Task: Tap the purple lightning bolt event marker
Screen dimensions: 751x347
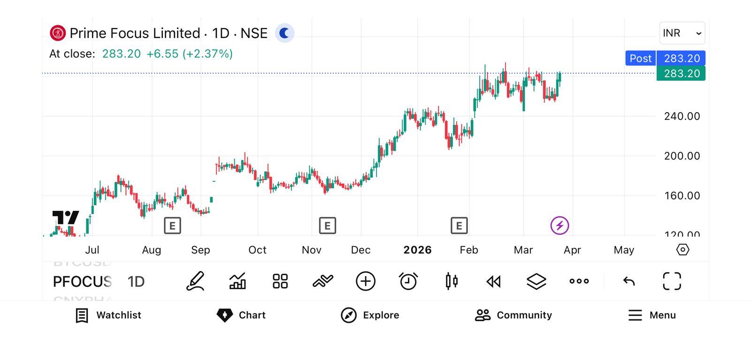Action: [x=559, y=225]
